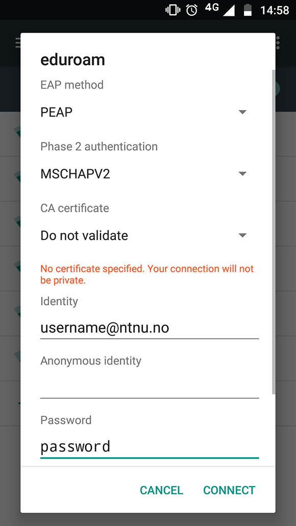Focus the Anonymous identity field
The width and height of the screenshot is (296, 526).
tap(150, 387)
